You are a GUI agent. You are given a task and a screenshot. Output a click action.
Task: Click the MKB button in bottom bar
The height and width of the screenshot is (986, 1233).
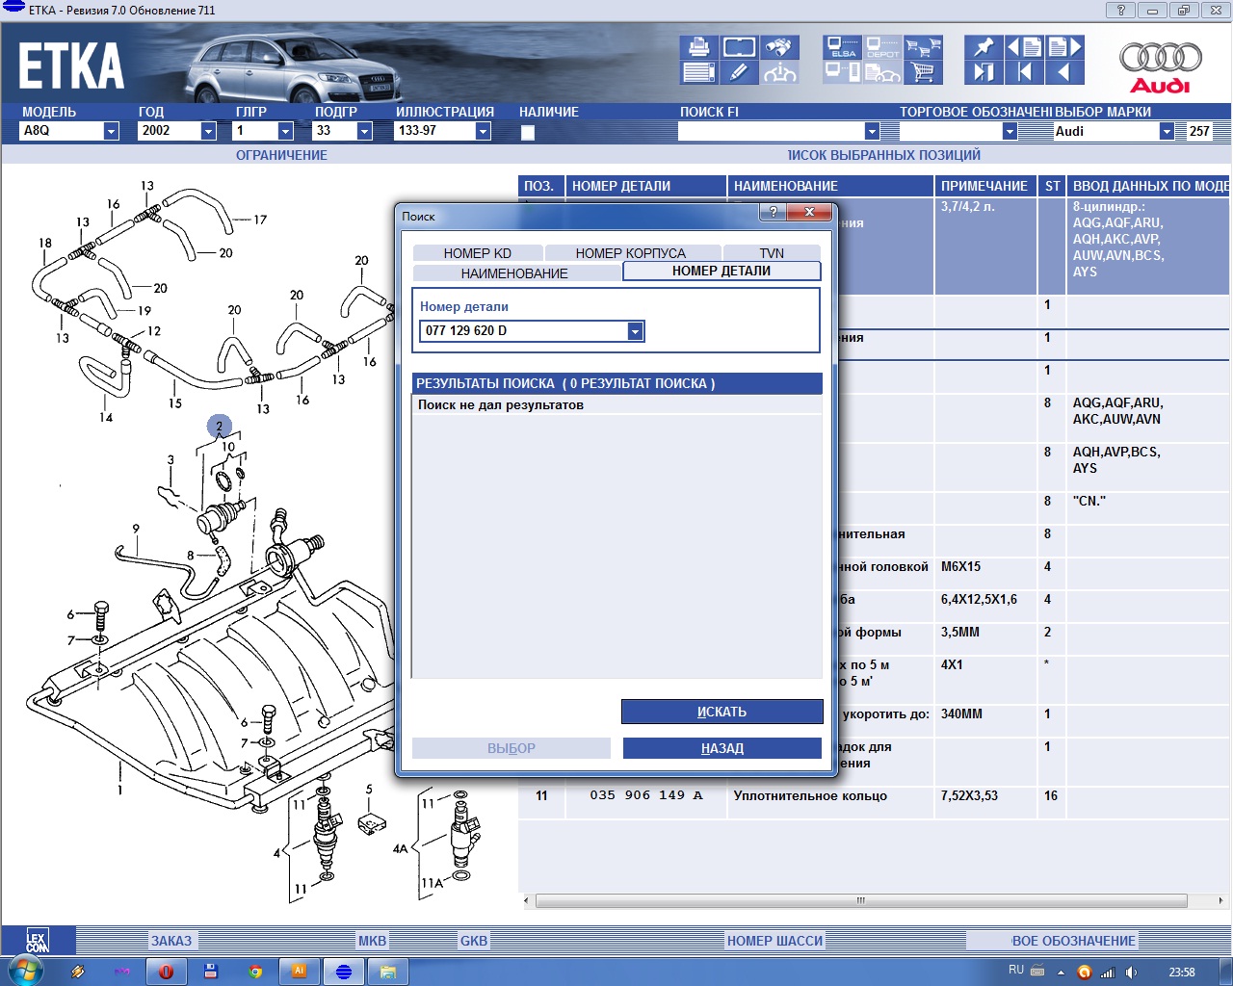(373, 941)
